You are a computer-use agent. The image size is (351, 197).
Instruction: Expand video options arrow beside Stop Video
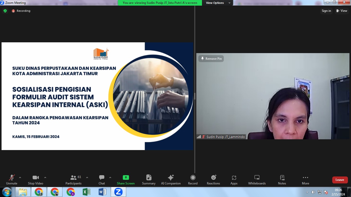coord(45,178)
